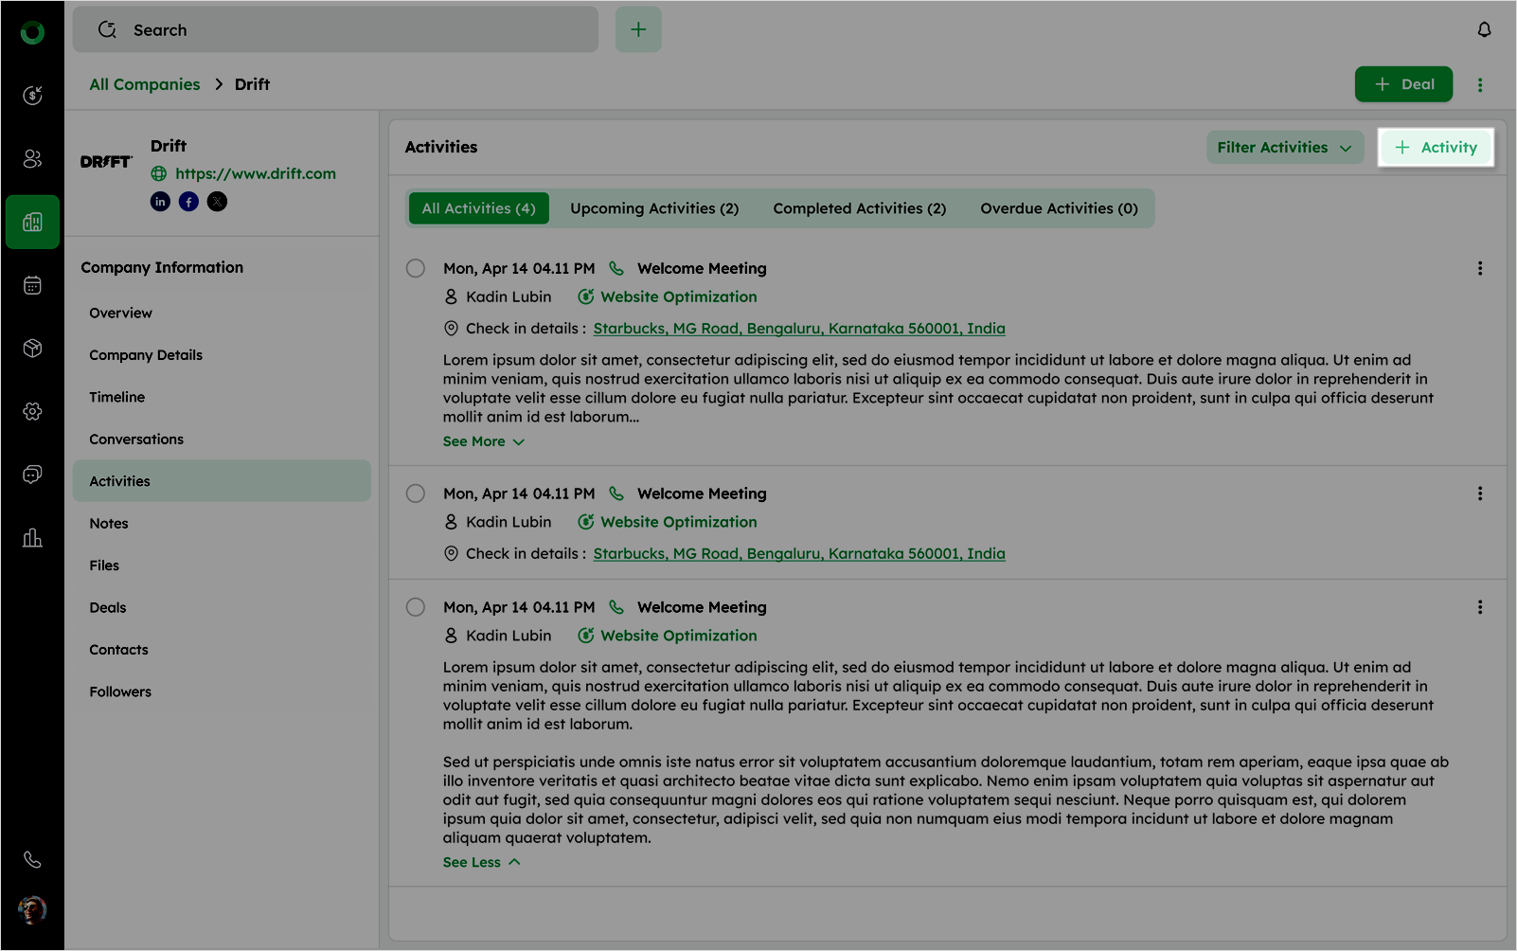1517x951 pixels.
Task: Open Drift's Facebook page icon
Action: [x=188, y=202]
